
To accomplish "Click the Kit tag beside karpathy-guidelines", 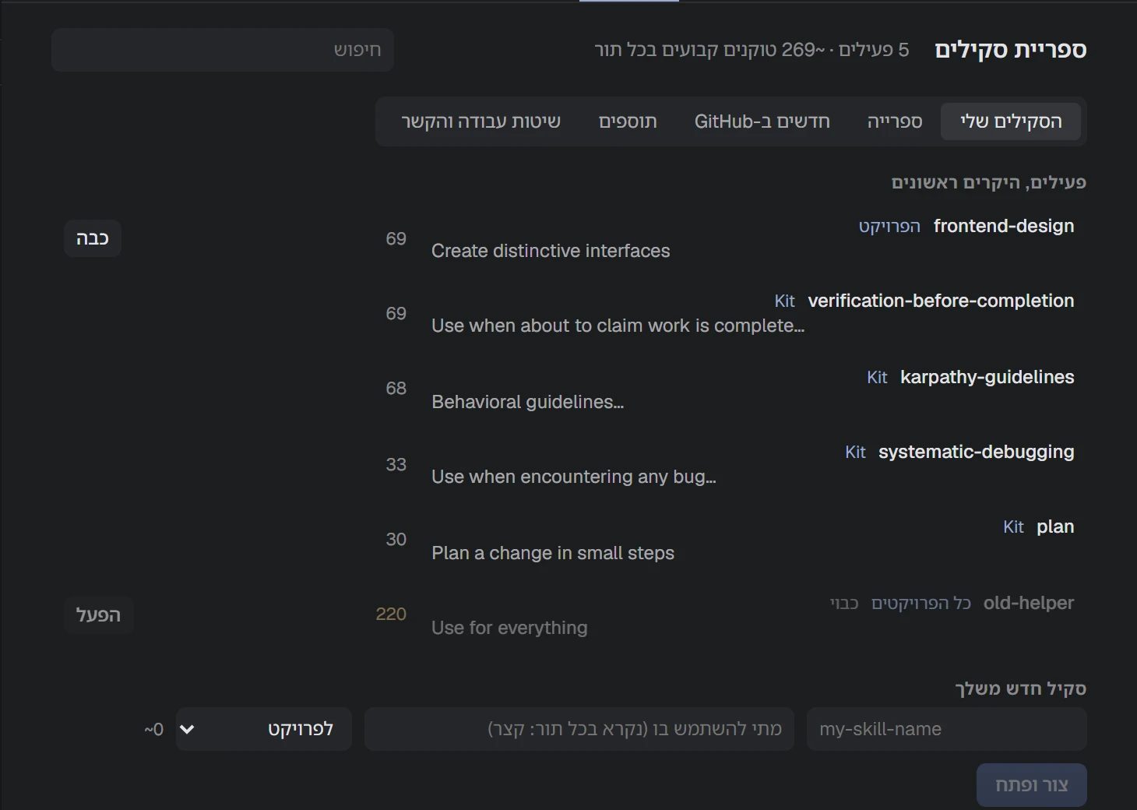I will coord(877,378).
